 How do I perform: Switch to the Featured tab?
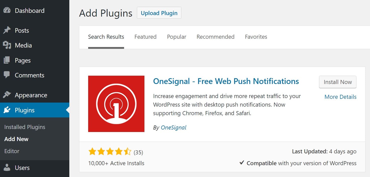pos(145,37)
